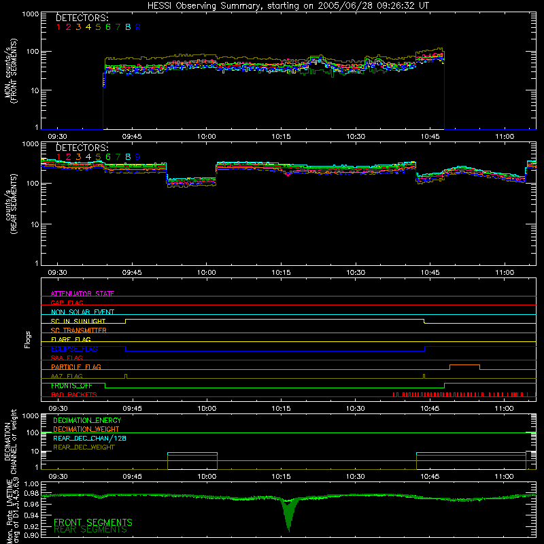This screenshot has width=544, height=544.
Task: Select detector 9 legend number in front segments plot
Action: click(138, 27)
